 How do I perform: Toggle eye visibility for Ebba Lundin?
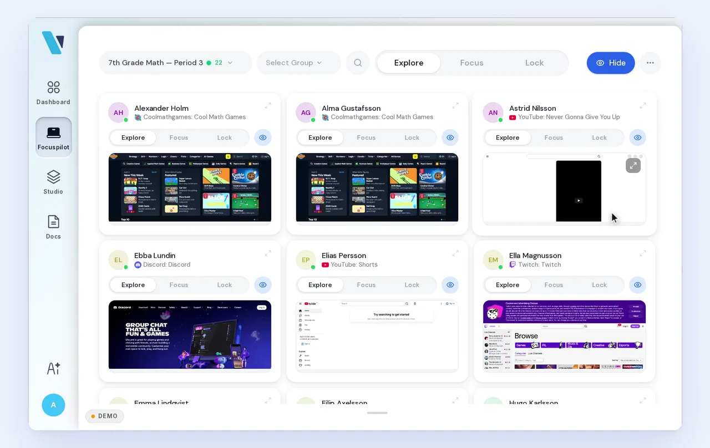pyautogui.click(x=263, y=285)
